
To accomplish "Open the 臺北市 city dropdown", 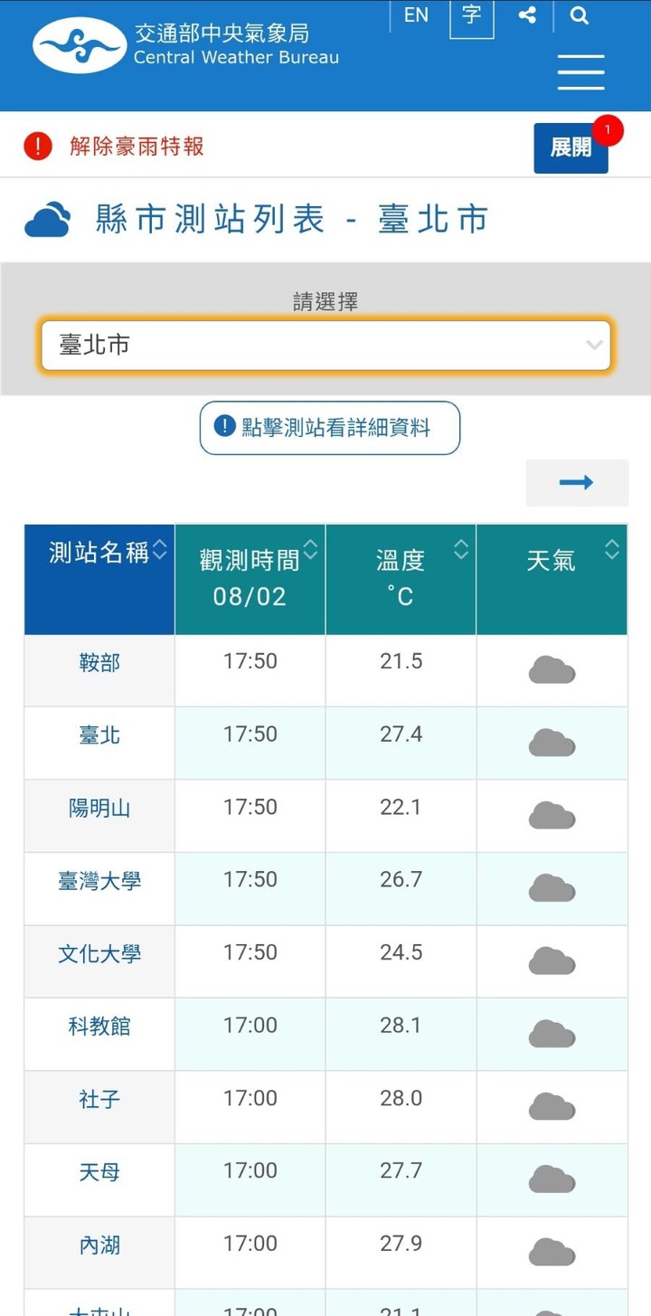I will 325,345.
